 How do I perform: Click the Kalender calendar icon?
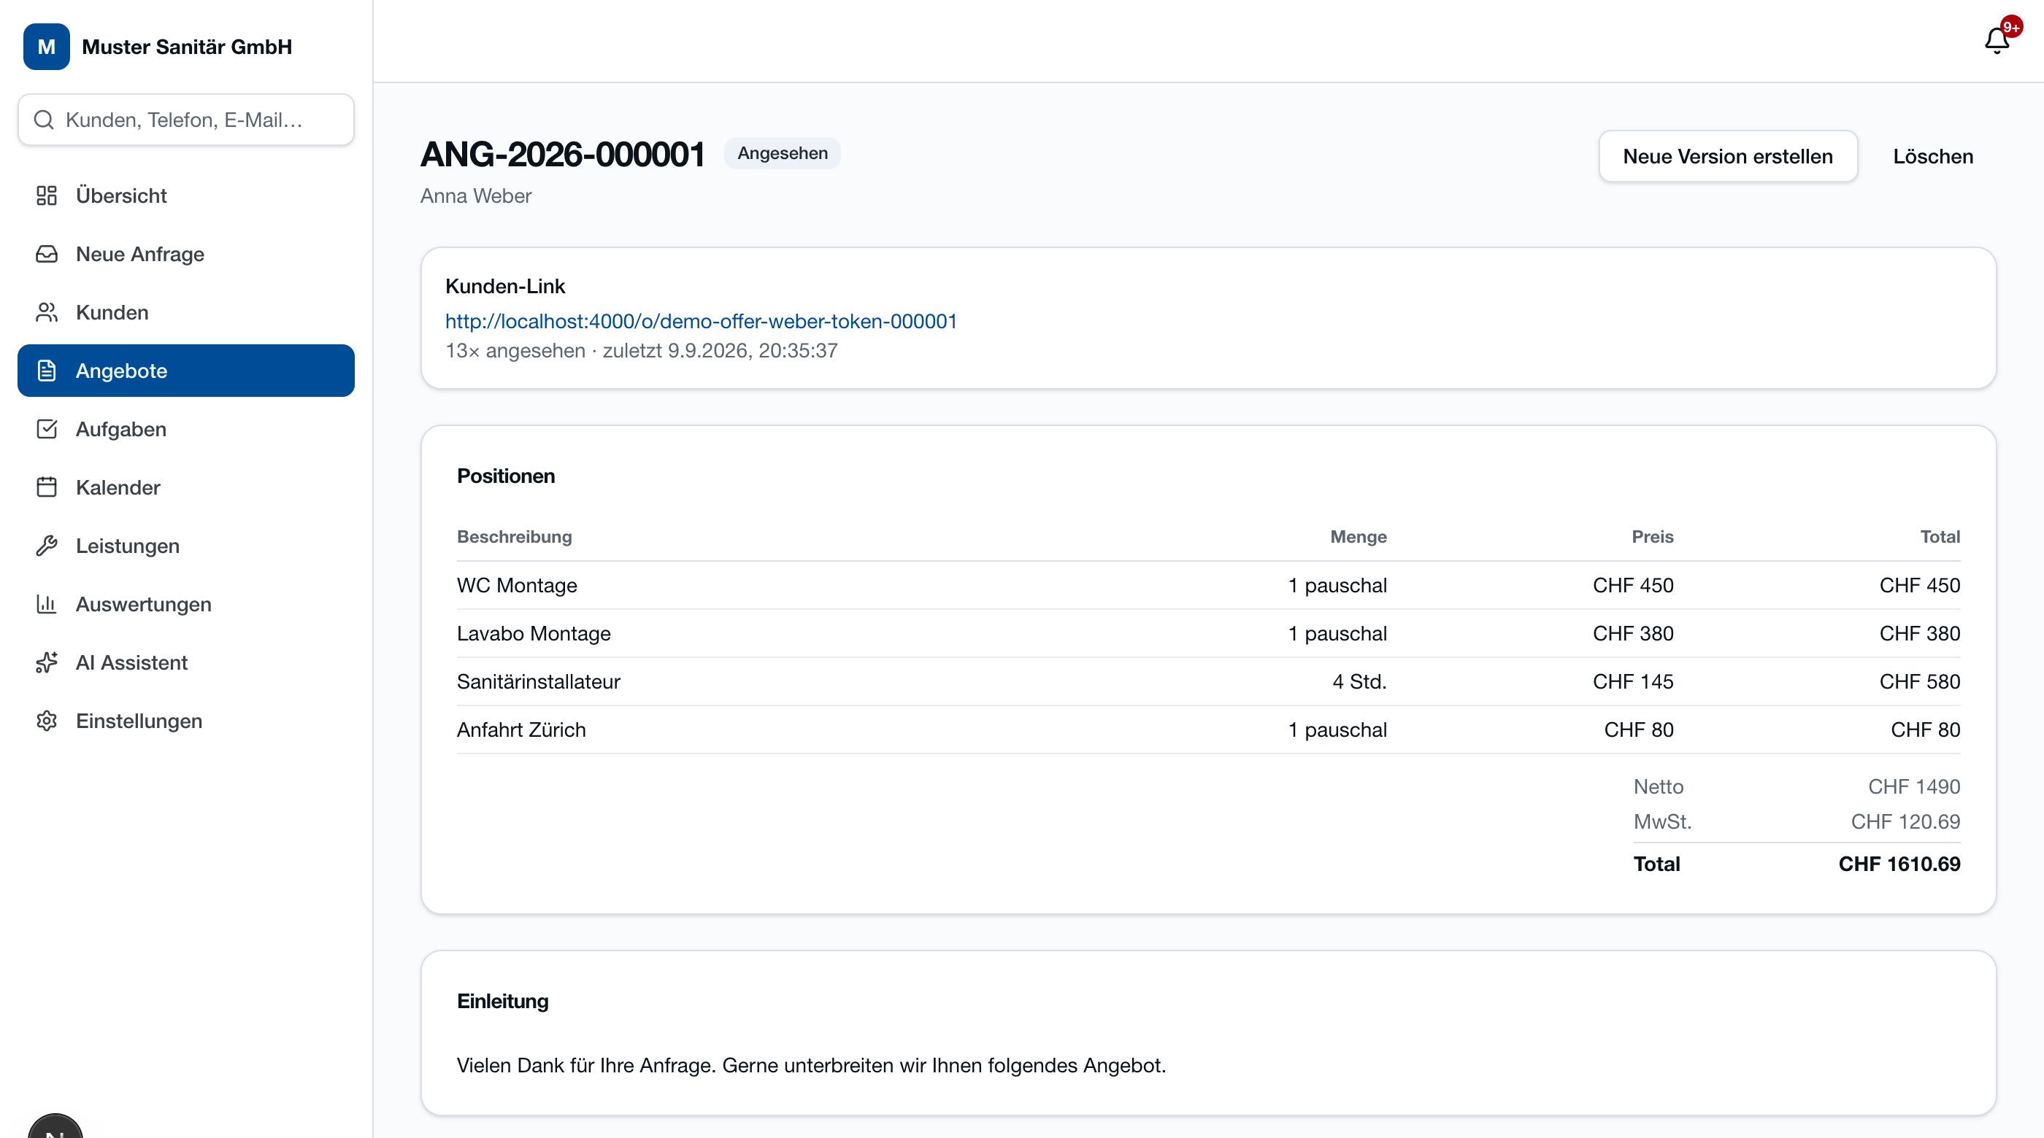pyautogui.click(x=47, y=487)
